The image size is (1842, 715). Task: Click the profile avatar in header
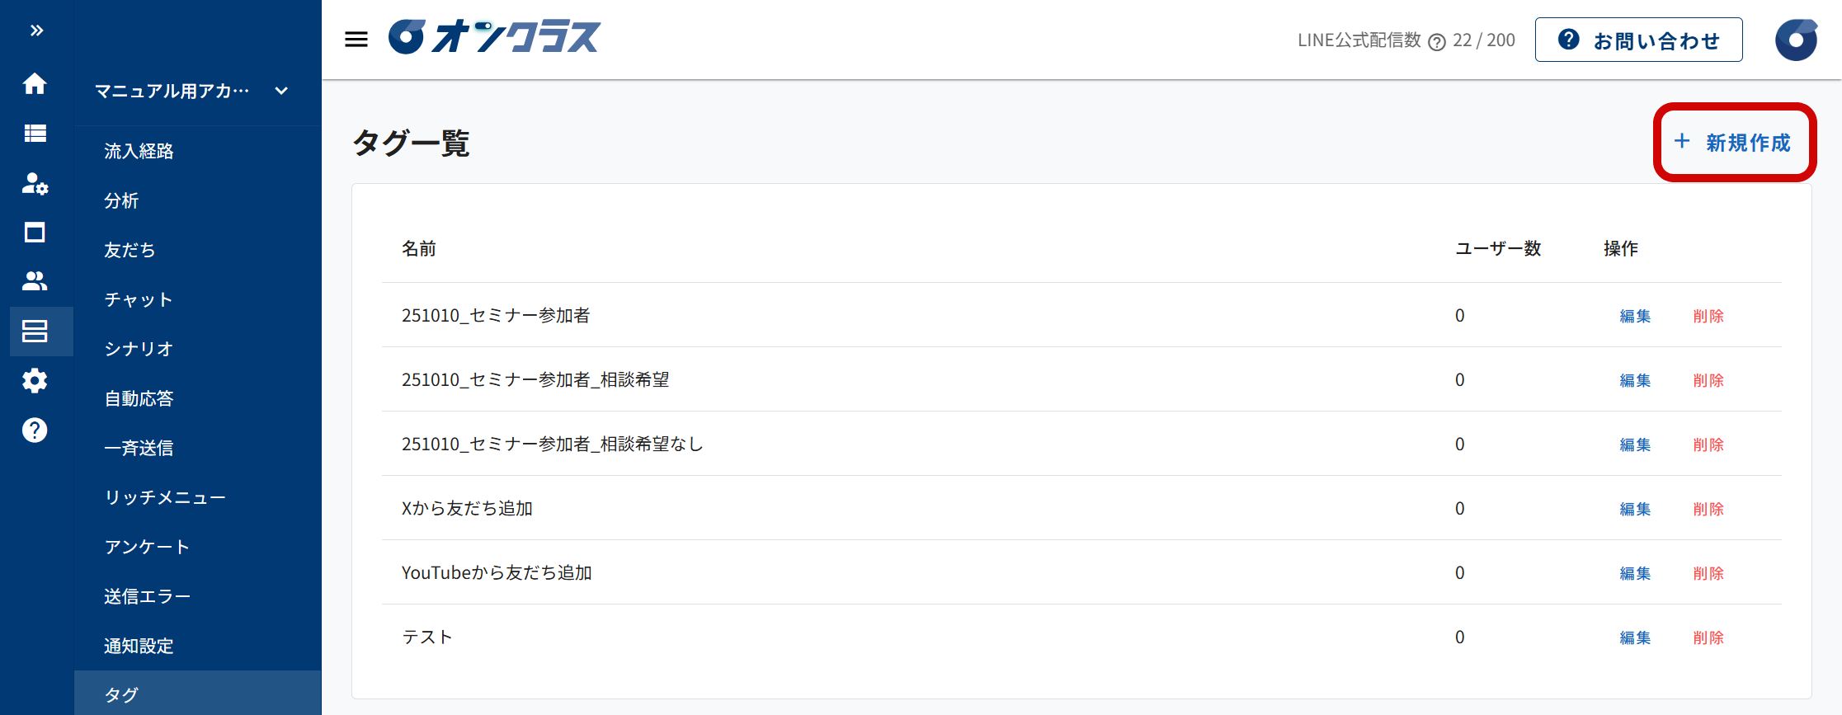coord(1796,40)
